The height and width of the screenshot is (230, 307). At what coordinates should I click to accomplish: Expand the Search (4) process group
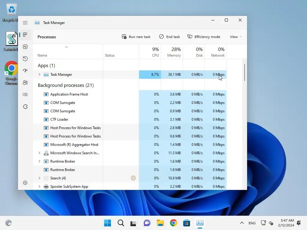(x=39, y=178)
